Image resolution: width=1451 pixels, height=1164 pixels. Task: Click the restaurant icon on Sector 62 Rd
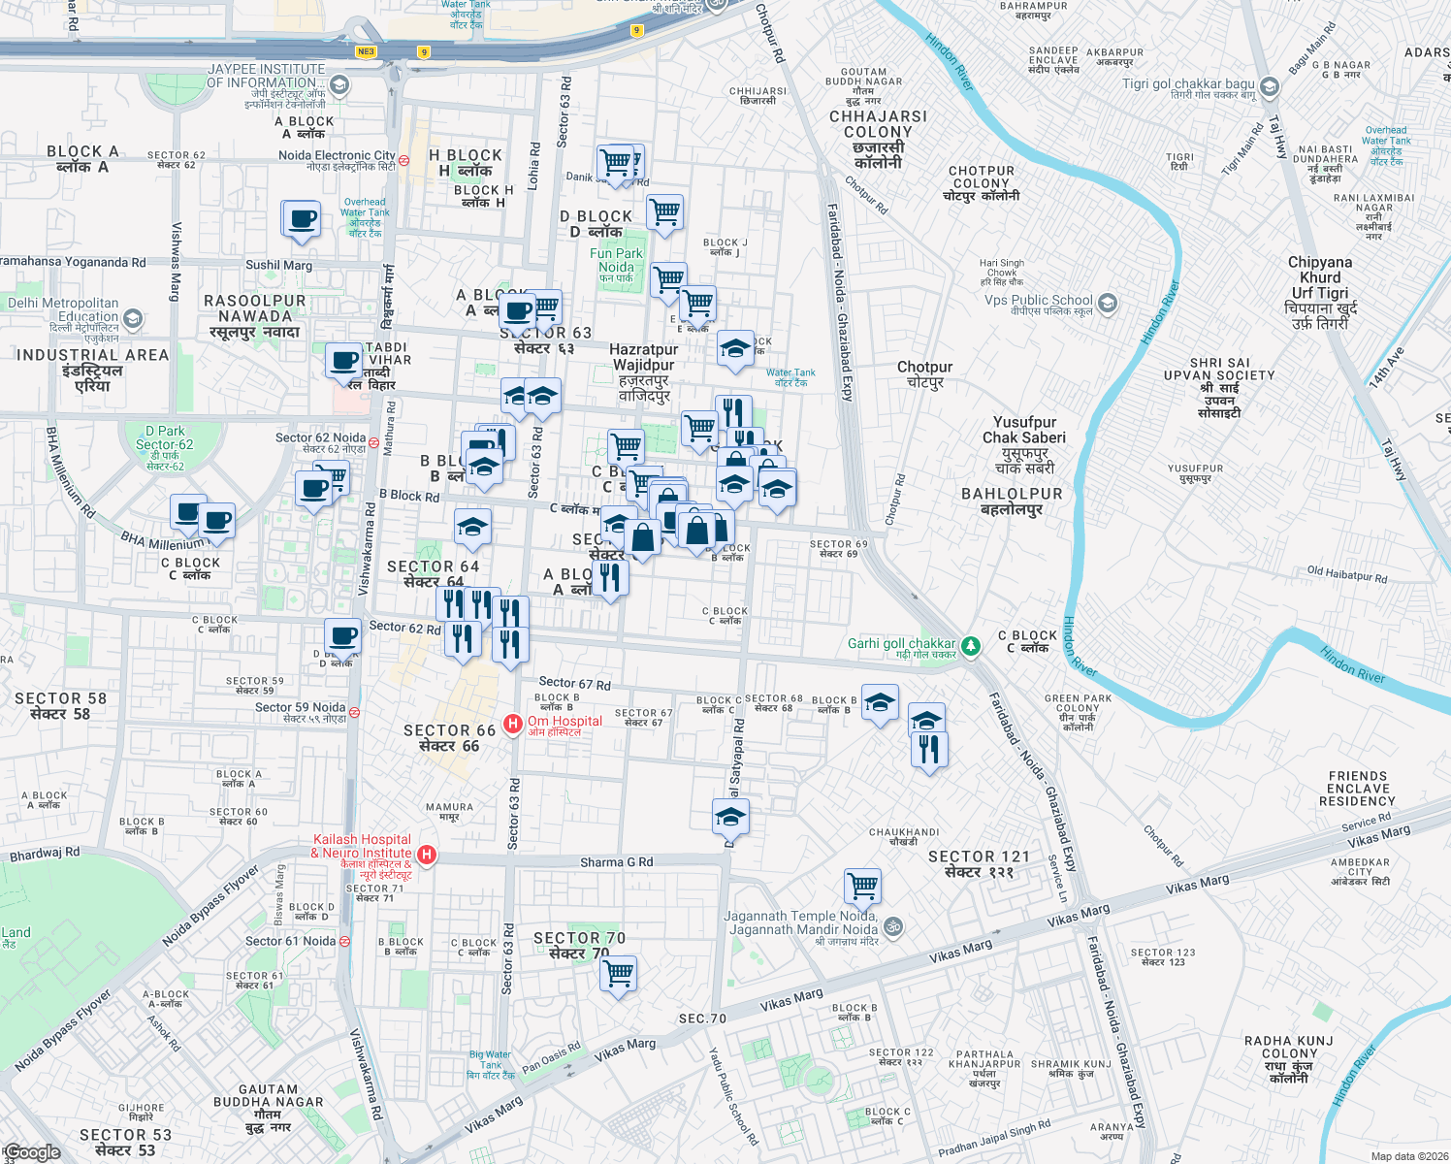pyautogui.click(x=463, y=638)
